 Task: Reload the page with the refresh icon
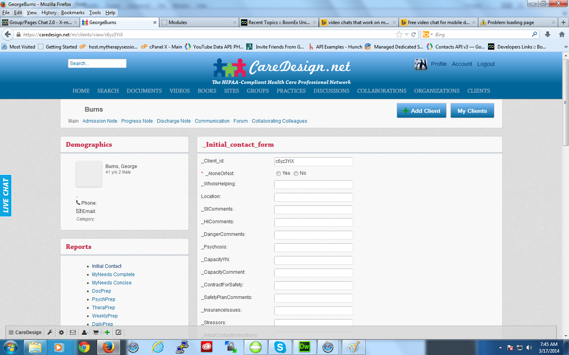[x=413, y=35]
